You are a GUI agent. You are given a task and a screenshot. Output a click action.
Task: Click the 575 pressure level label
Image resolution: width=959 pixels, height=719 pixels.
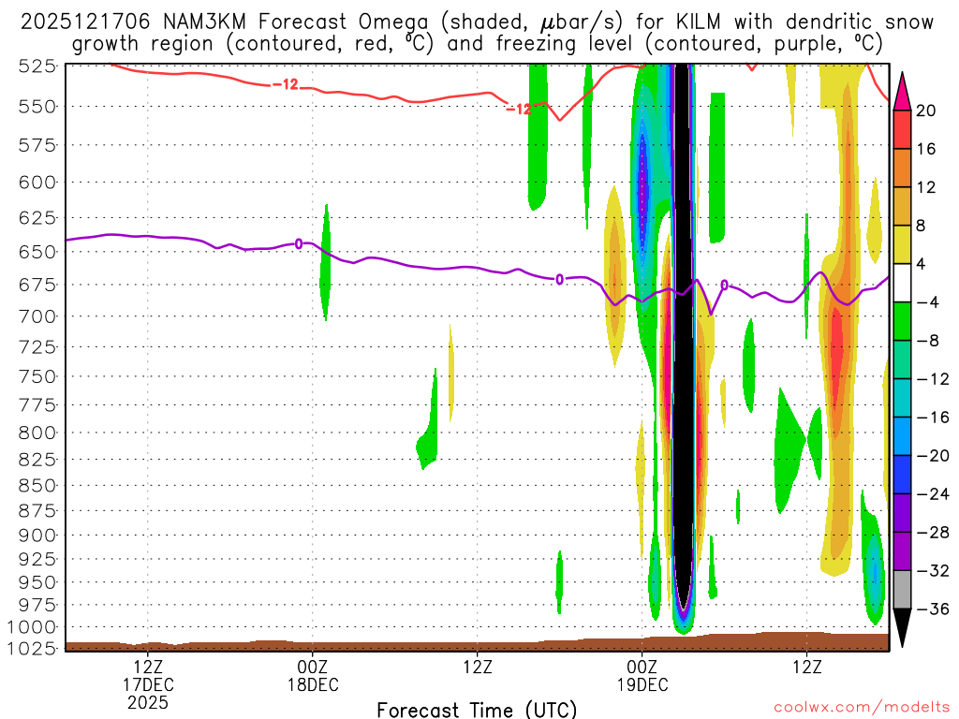coord(37,145)
